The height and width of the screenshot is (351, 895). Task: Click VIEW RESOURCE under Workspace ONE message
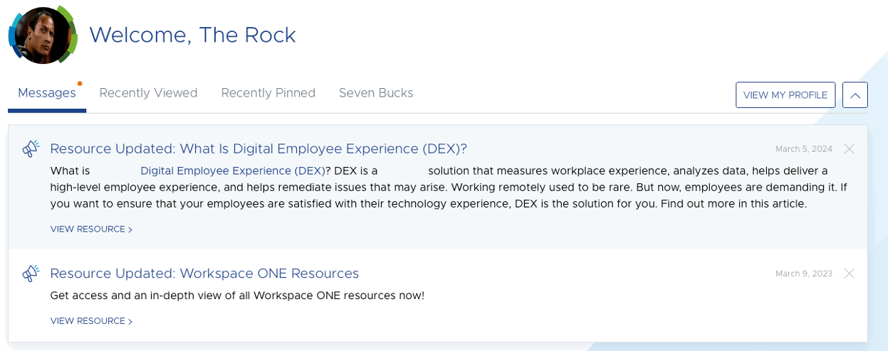pos(91,321)
